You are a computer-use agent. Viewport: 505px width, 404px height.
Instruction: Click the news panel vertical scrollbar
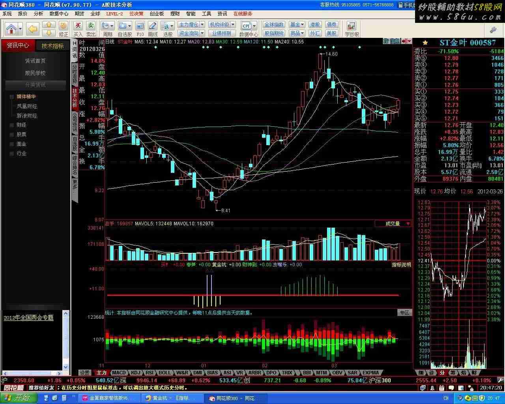click(x=66, y=340)
